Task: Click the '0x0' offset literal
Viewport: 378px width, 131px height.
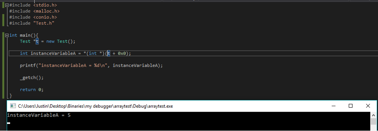Action: [122, 53]
